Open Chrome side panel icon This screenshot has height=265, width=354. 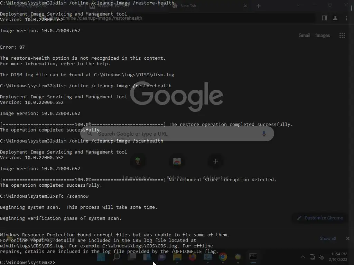click(324, 18)
